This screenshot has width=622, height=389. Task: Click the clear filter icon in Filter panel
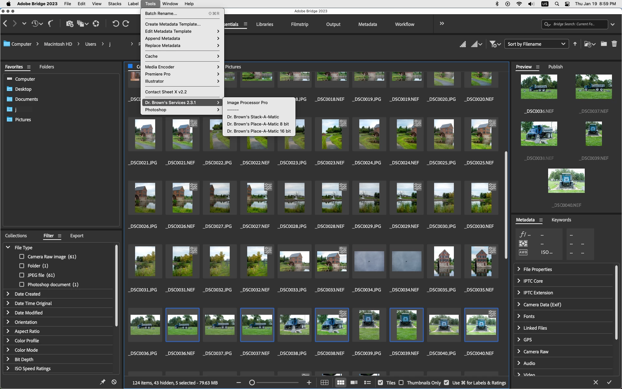pyautogui.click(x=114, y=382)
